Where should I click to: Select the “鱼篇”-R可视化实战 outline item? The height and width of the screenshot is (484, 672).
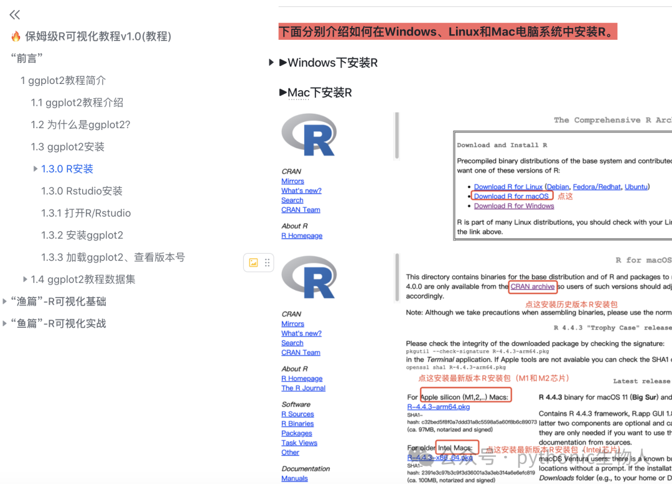(58, 323)
